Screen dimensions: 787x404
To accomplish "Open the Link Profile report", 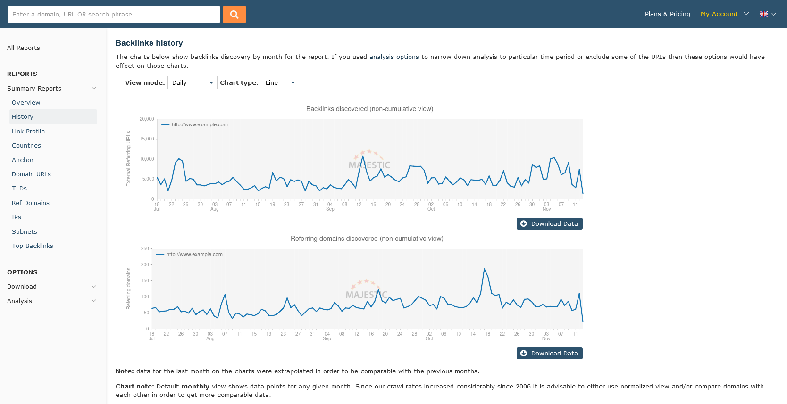I will tap(28, 132).
